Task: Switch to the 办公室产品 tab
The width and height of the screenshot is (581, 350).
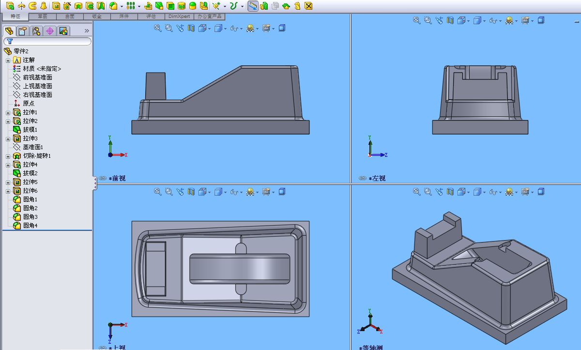Action: [x=209, y=16]
